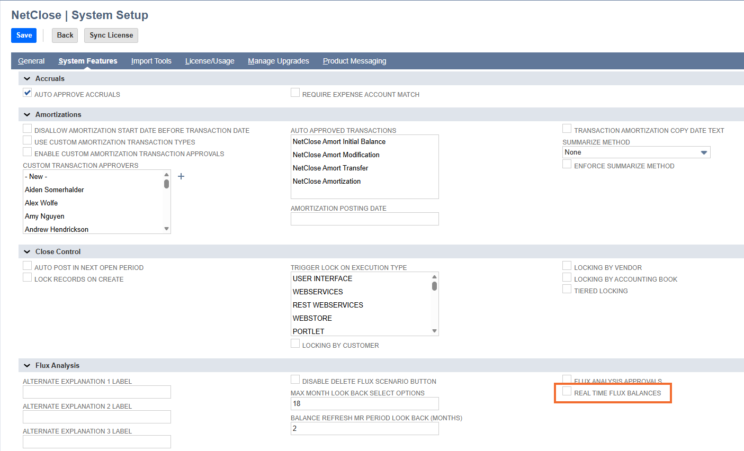Image resolution: width=744 pixels, height=451 pixels.
Task: Select Alex Wolfe in approvers list
Action: coord(41,203)
